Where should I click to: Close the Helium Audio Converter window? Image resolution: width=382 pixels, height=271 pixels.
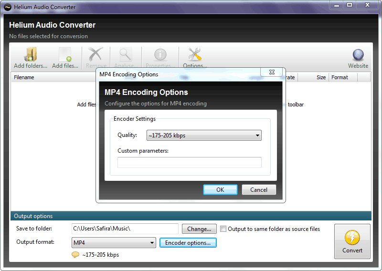pos(367,5)
